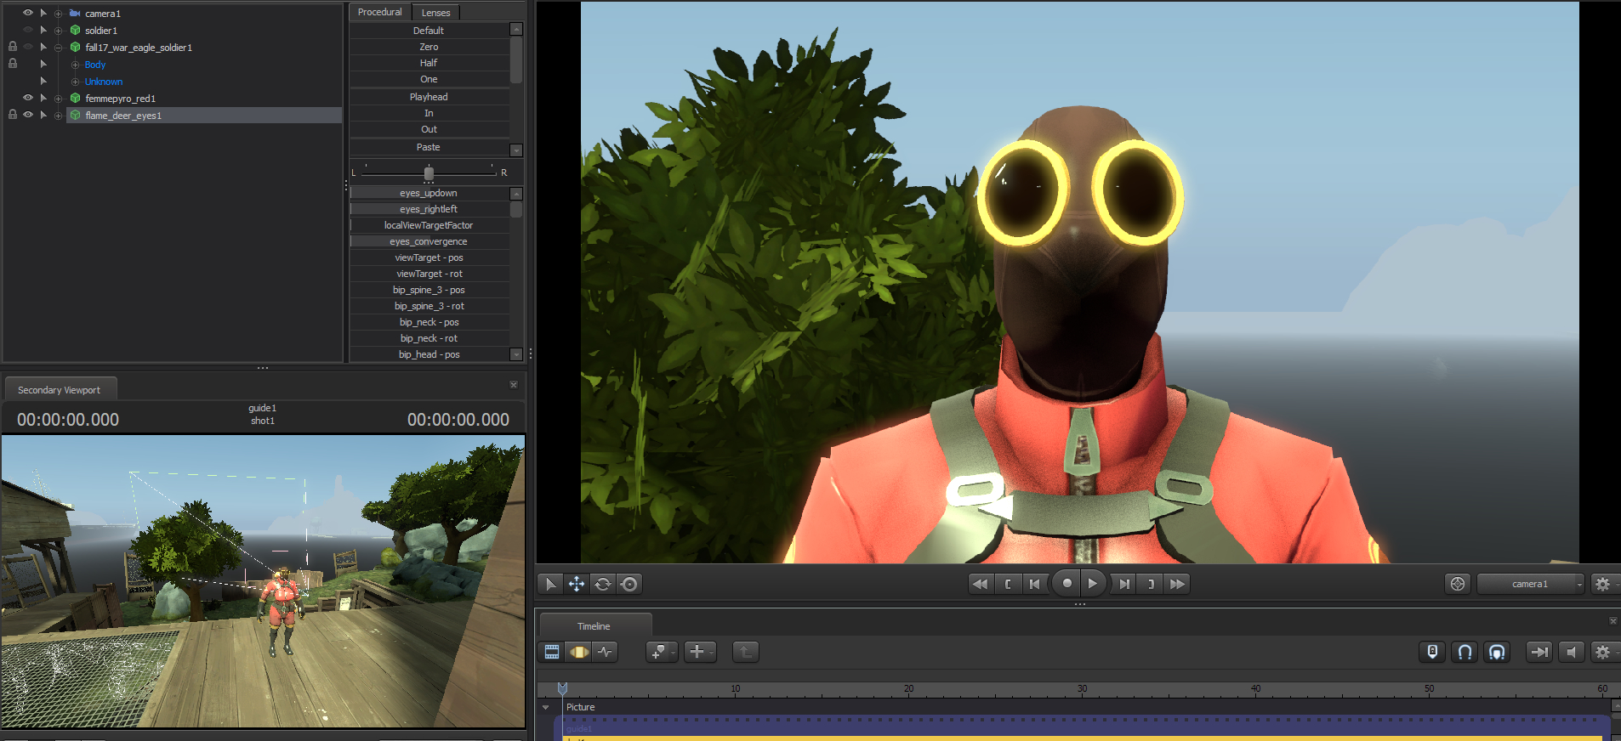The width and height of the screenshot is (1621, 741).
Task: Open the timeline settings gear
Action: click(1603, 652)
